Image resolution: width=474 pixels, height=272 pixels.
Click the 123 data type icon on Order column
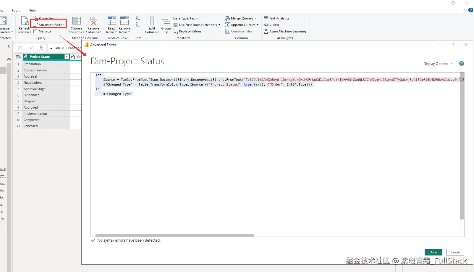click(x=73, y=57)
